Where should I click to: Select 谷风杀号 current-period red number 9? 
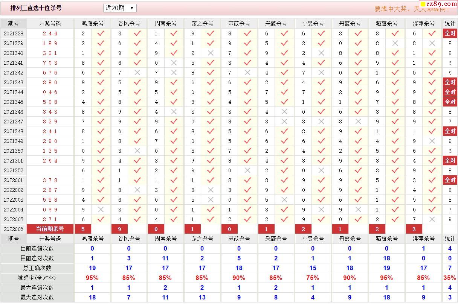click(x=120, y=229)
